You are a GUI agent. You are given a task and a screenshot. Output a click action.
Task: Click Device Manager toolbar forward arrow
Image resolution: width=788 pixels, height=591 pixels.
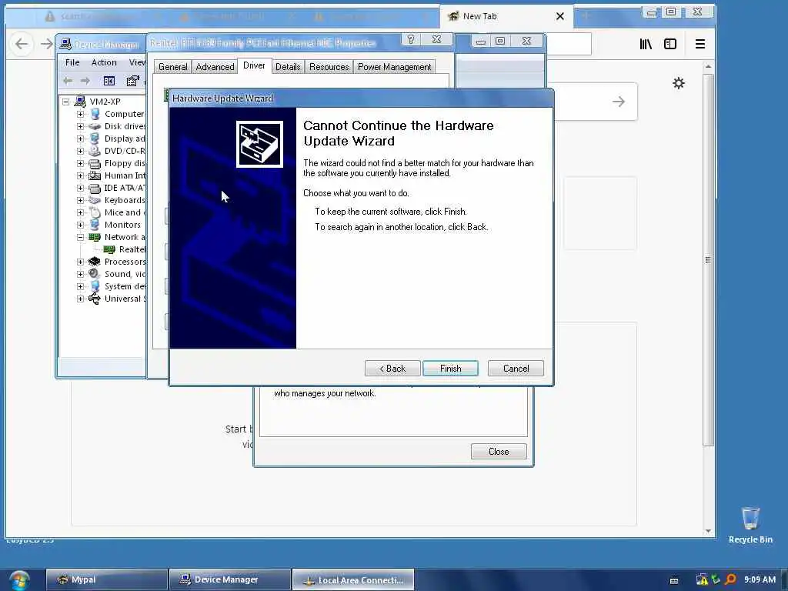85,80
